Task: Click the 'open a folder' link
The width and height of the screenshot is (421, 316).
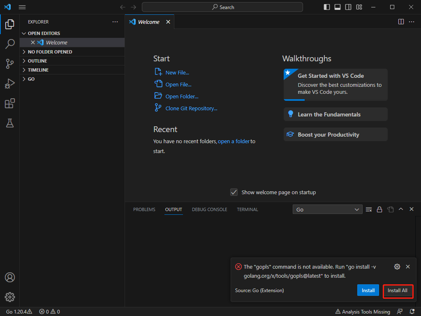Action: click(234, 142)
